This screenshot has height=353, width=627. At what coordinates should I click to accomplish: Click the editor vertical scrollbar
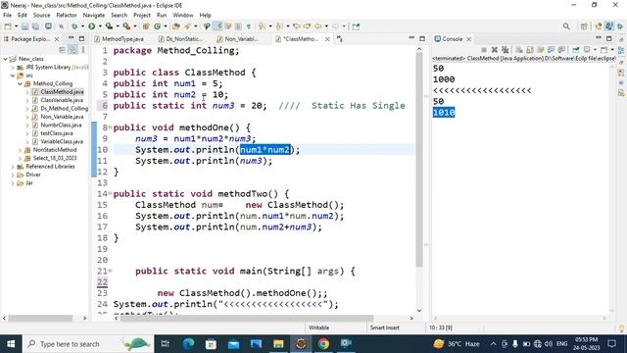pyautogui.click(x=419, y=160)
